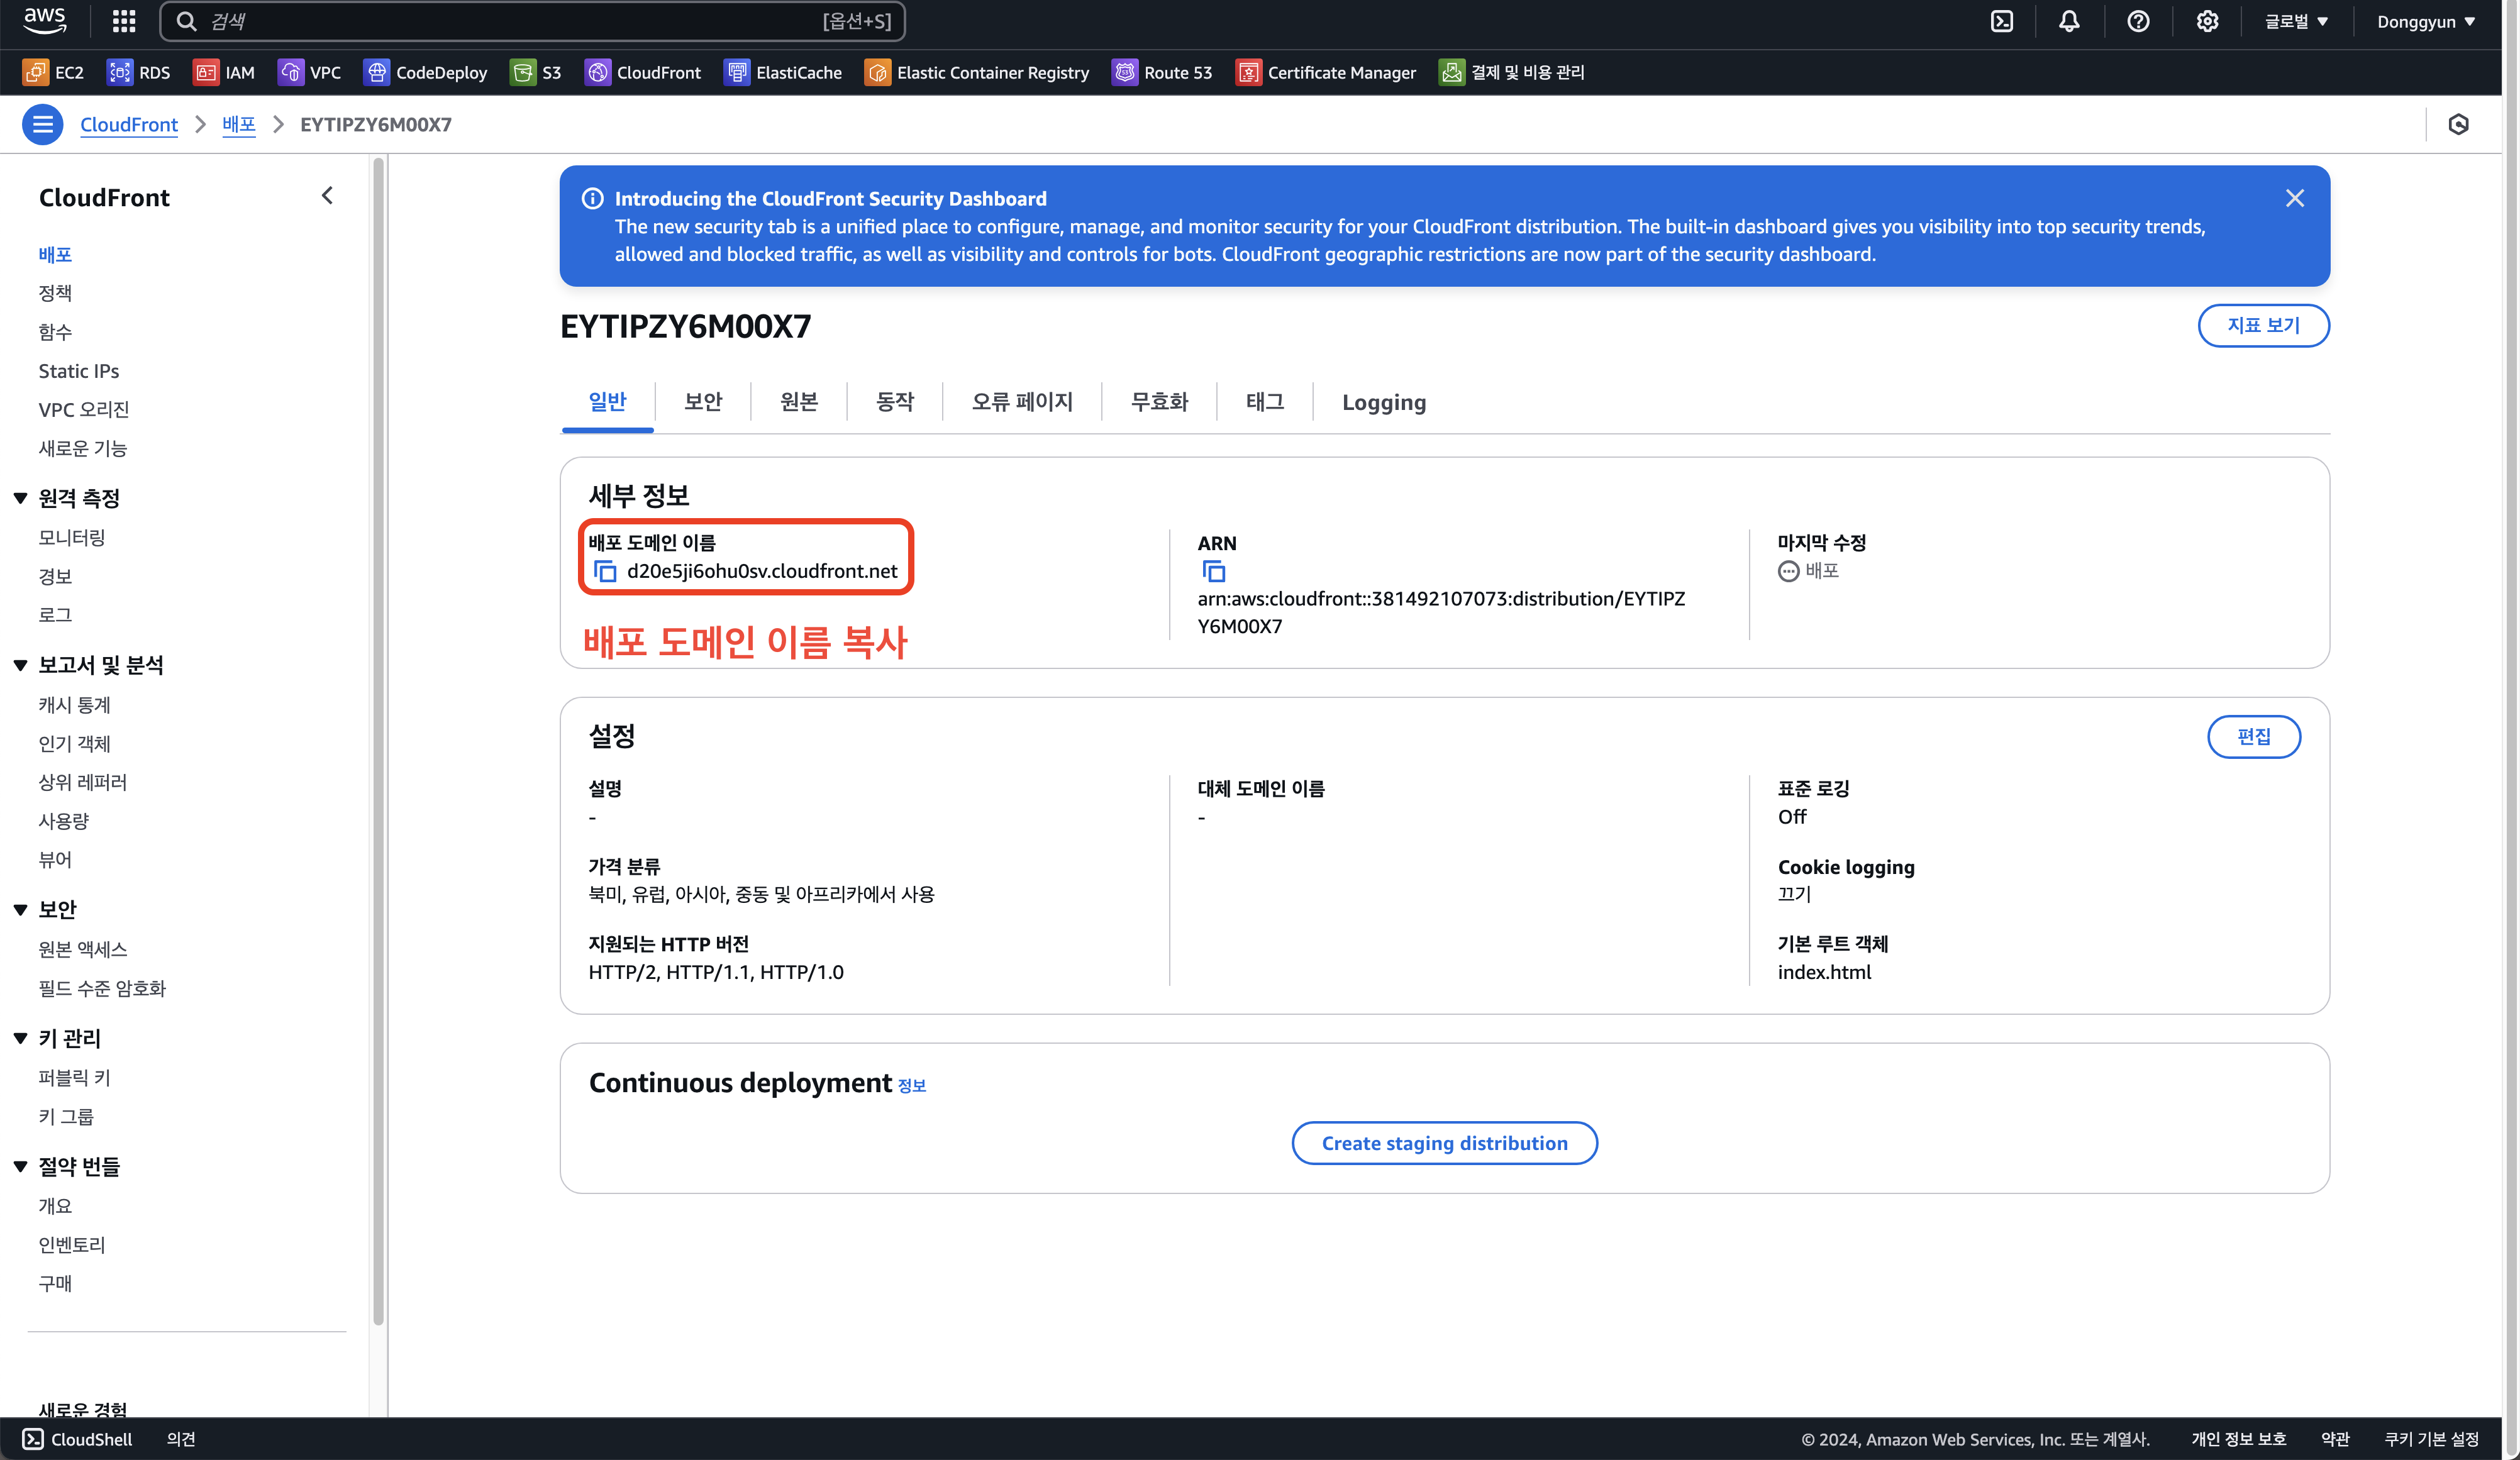Copy the distribution domain name
The width and height of the screenshot is (2520, 1460).
(605, 571)
